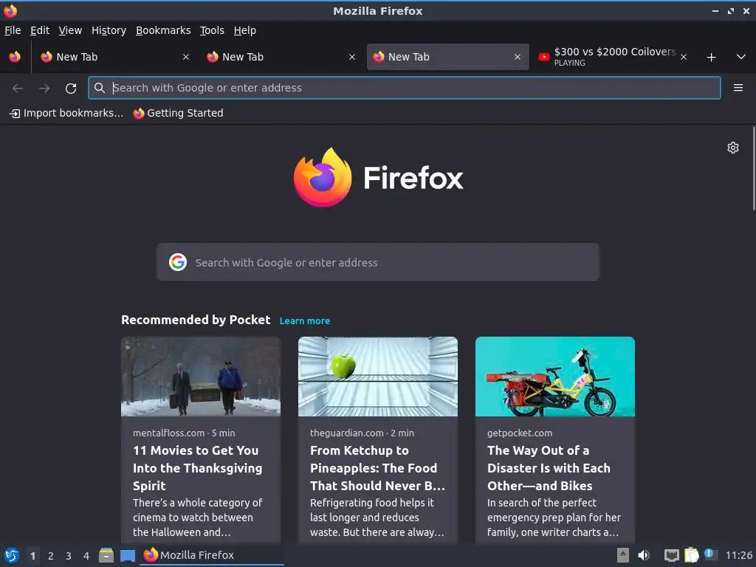Go back with the back arrow

18,89
